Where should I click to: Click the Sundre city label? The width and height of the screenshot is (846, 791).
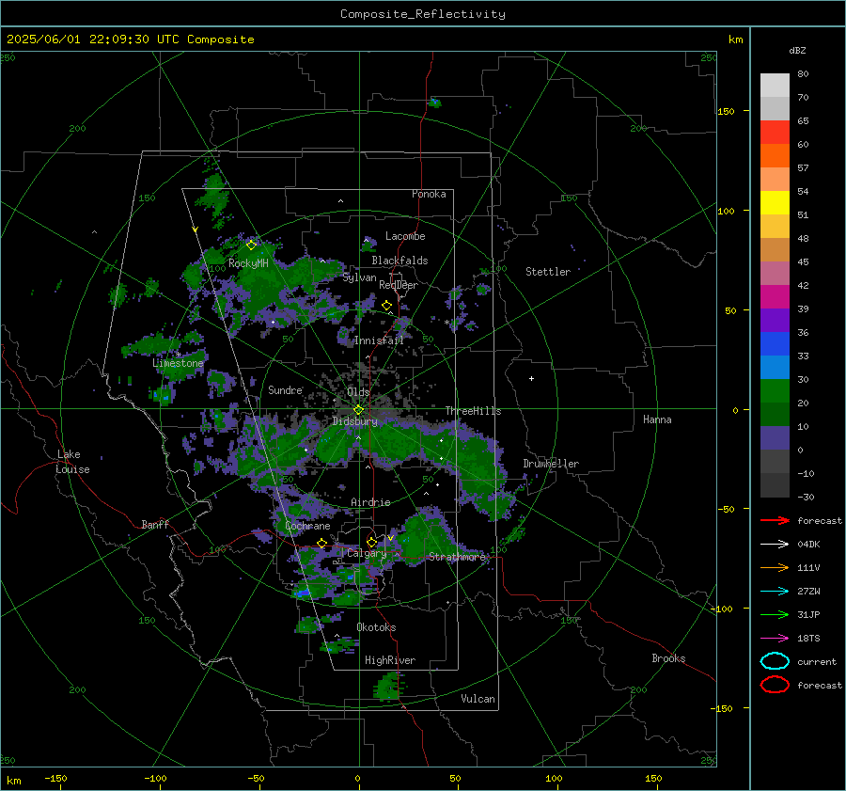(x=285, y=389)
